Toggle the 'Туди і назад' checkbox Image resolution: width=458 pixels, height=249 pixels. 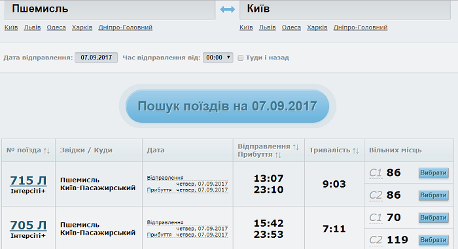point(240,58)
